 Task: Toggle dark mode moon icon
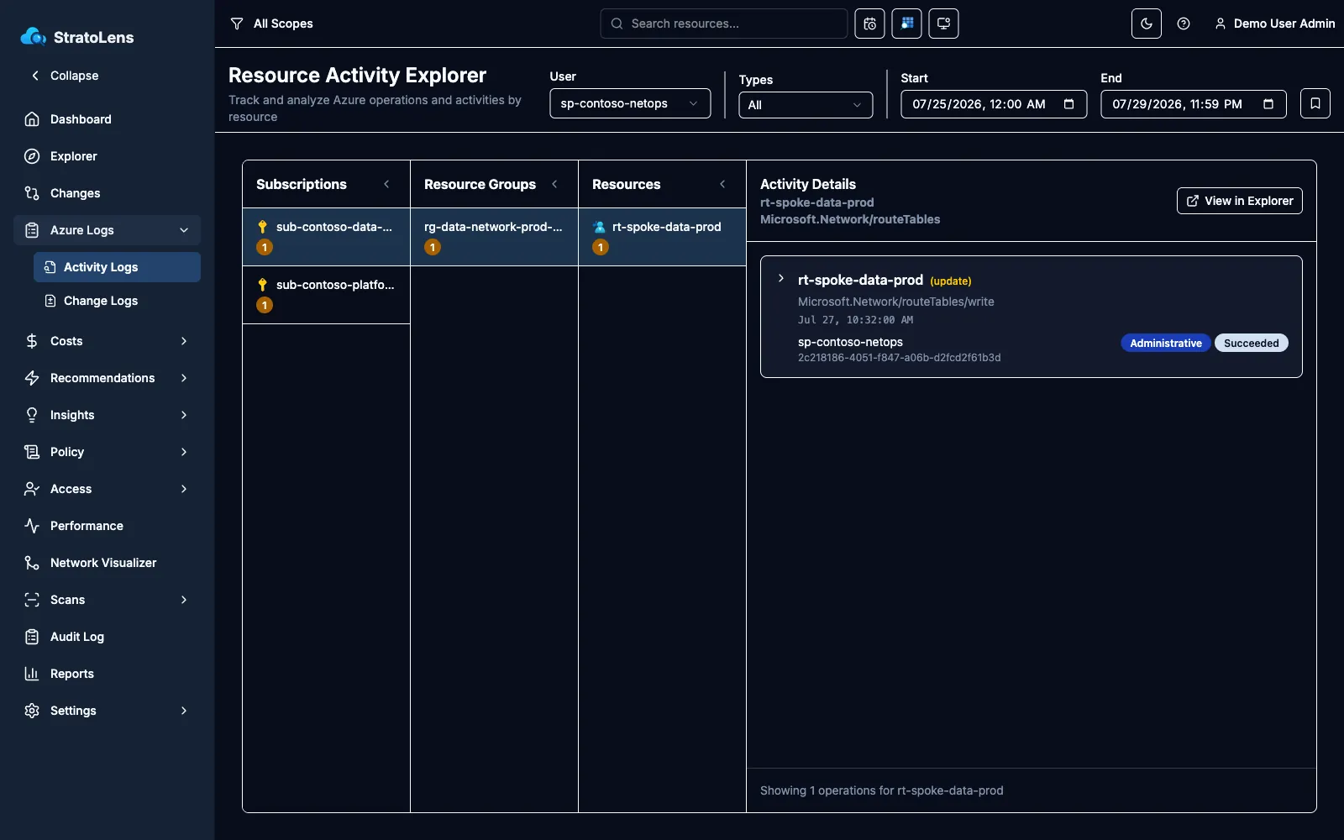tap(1146, 24)
